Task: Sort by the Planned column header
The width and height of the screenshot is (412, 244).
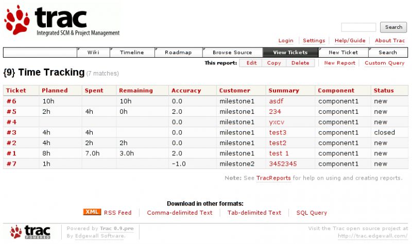Action: pyautogui.click(x=55, y=91)
